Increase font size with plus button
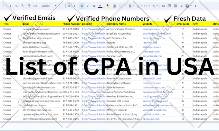The height and width of the screenshot is (131, 219). tap(75, 6)
